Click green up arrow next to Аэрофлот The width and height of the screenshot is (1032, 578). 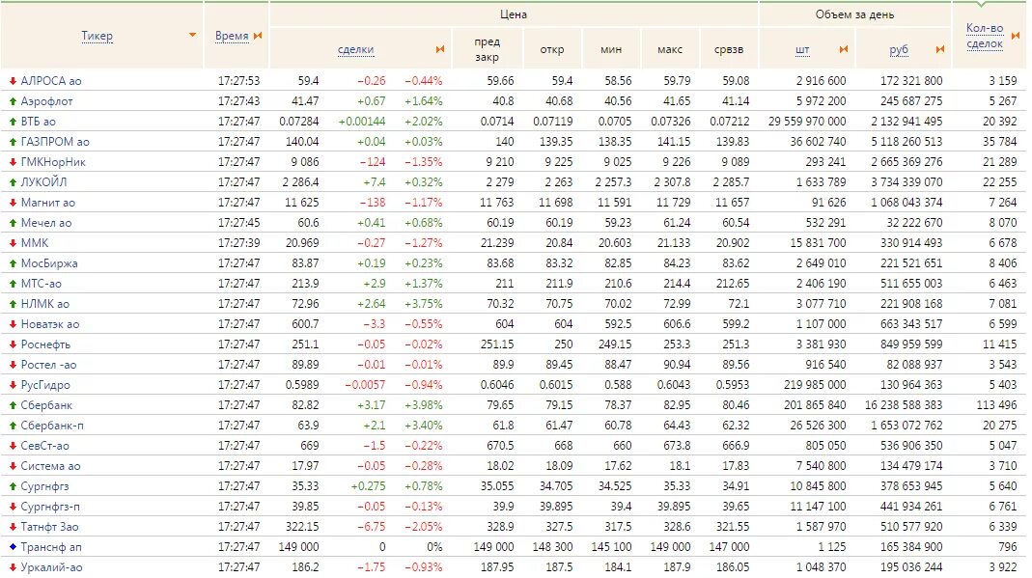point(13,101)
